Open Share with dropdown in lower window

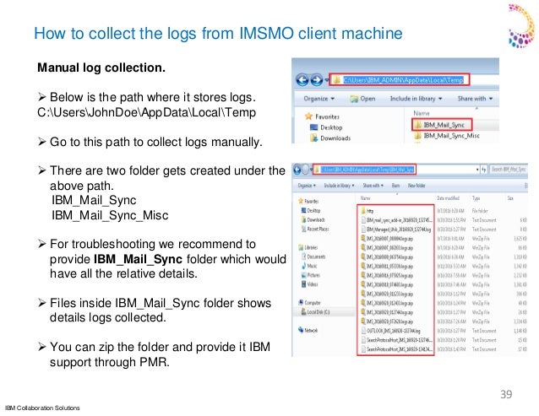tap(373, 186)
